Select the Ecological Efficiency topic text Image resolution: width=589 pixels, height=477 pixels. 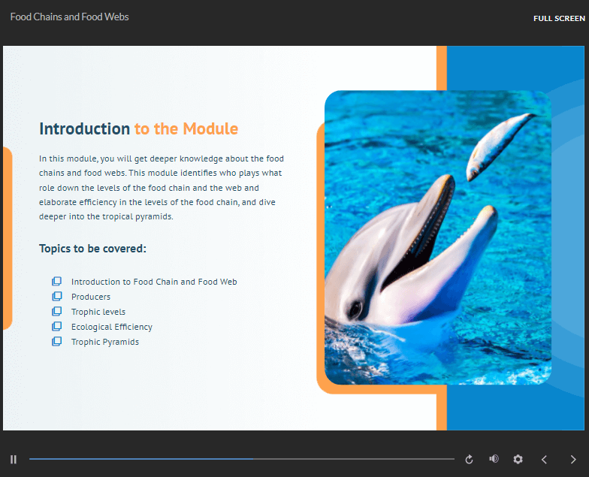click(x=112, y=327)
